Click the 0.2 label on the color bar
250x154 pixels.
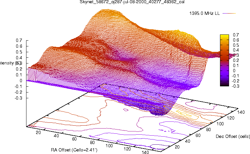tap(236, 60)
